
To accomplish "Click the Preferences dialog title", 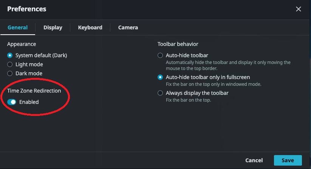I will 27,9.
